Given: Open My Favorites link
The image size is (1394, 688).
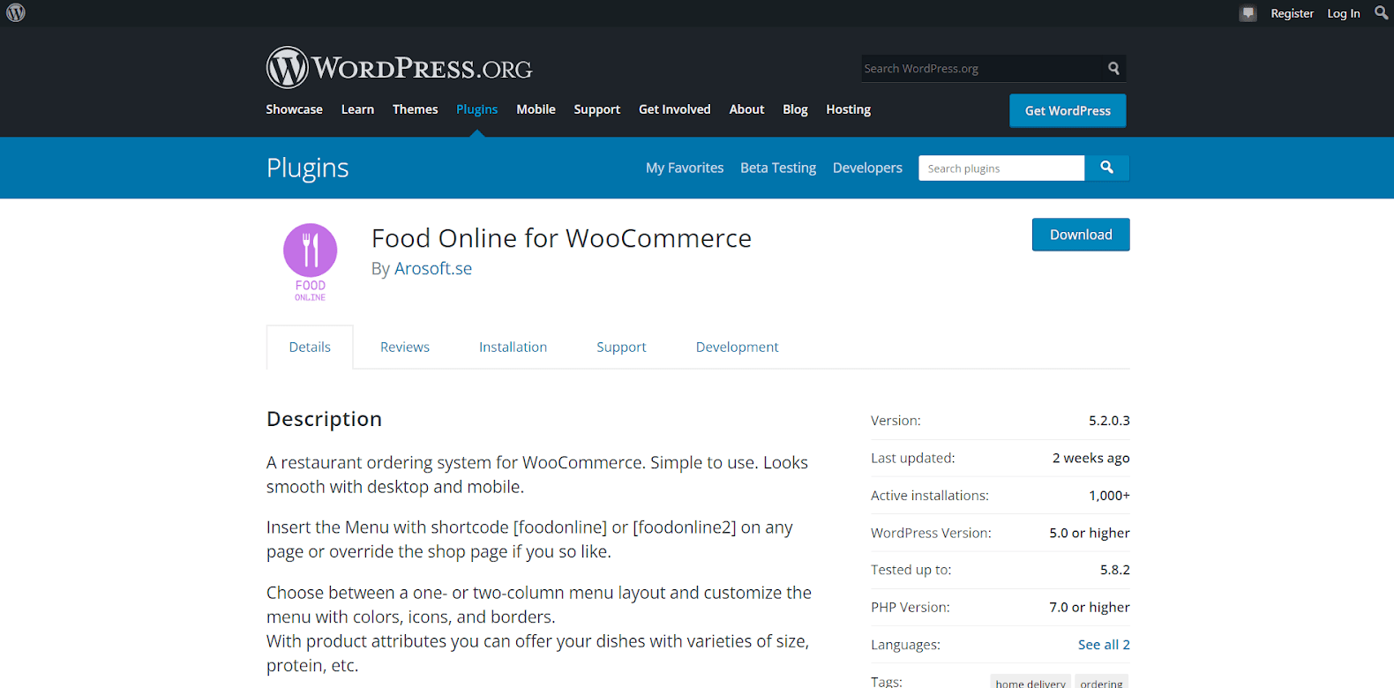Looking at the screenshot, I should (685, 168).
